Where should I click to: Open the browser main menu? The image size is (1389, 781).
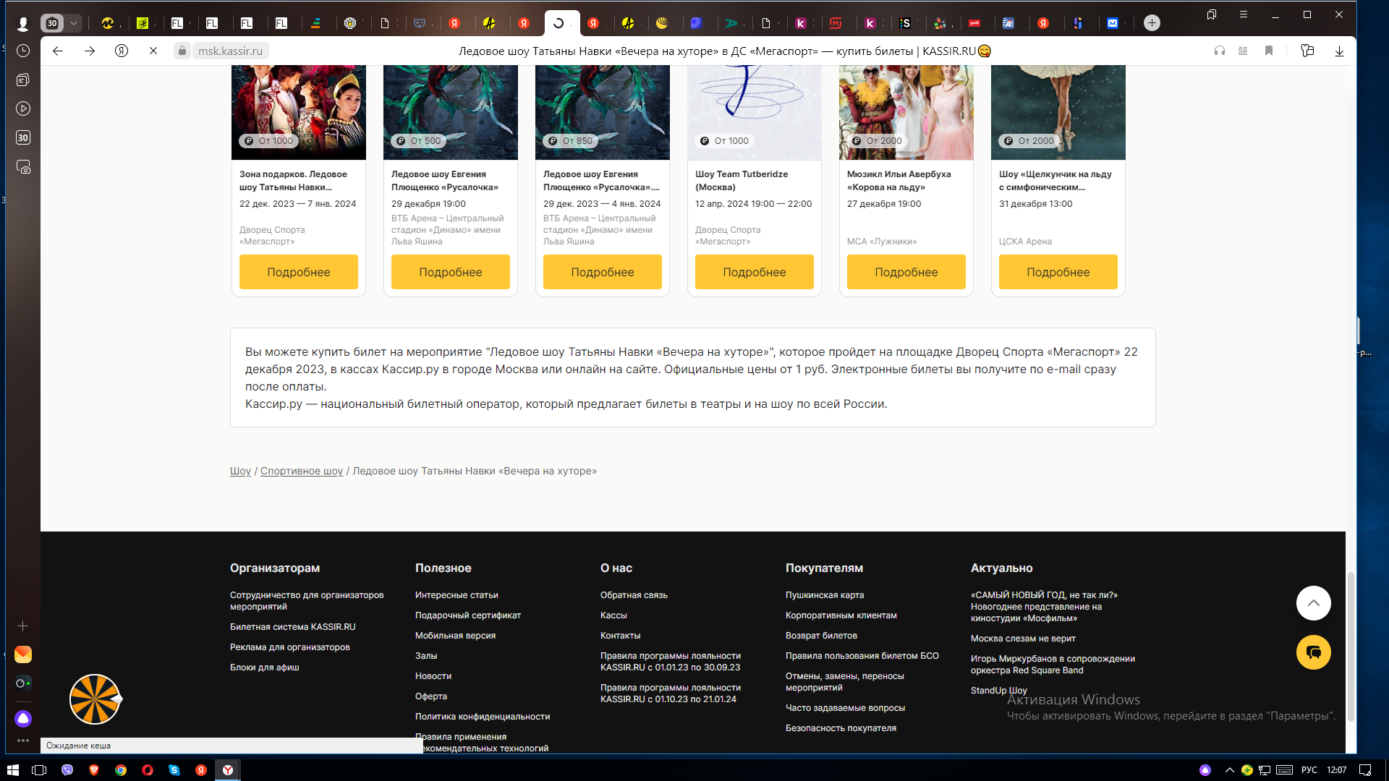coord(1244,14)
